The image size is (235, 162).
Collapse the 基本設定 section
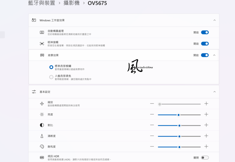click(214, 92)
